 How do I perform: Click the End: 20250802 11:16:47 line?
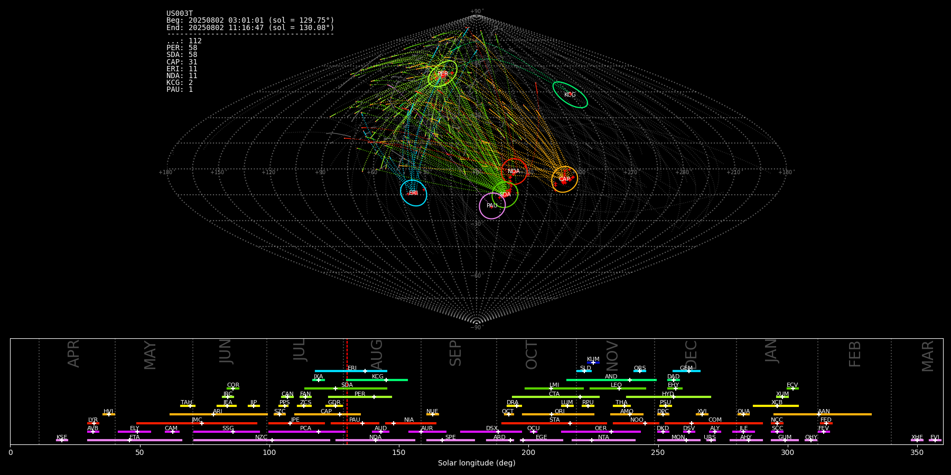point(250,27)
